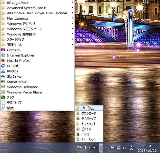The image size is (160, 153).
Task: Click the ビデオ folder icon
Action: coord(78,134)
